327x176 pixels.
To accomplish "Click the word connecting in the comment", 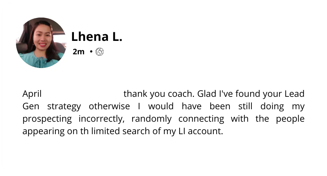I will 201,119.
